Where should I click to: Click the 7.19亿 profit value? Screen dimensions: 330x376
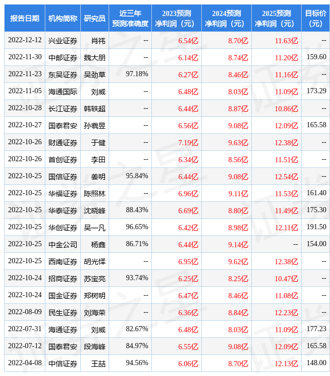pyautogui.click(x=188, y=143)
